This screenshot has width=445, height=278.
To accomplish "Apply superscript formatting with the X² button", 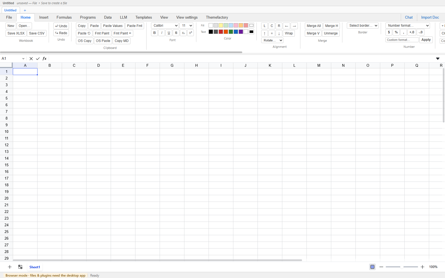I will pos(191,33).
